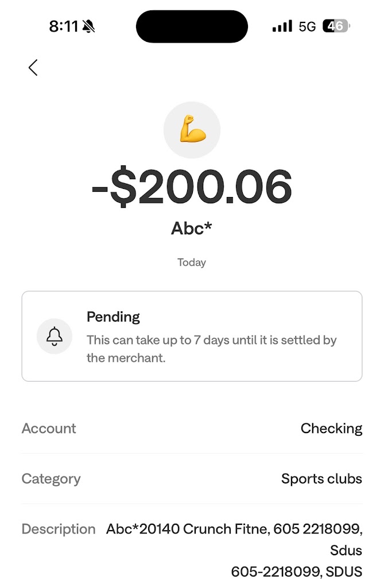Tap the battery indicator icon

[336, 26]
